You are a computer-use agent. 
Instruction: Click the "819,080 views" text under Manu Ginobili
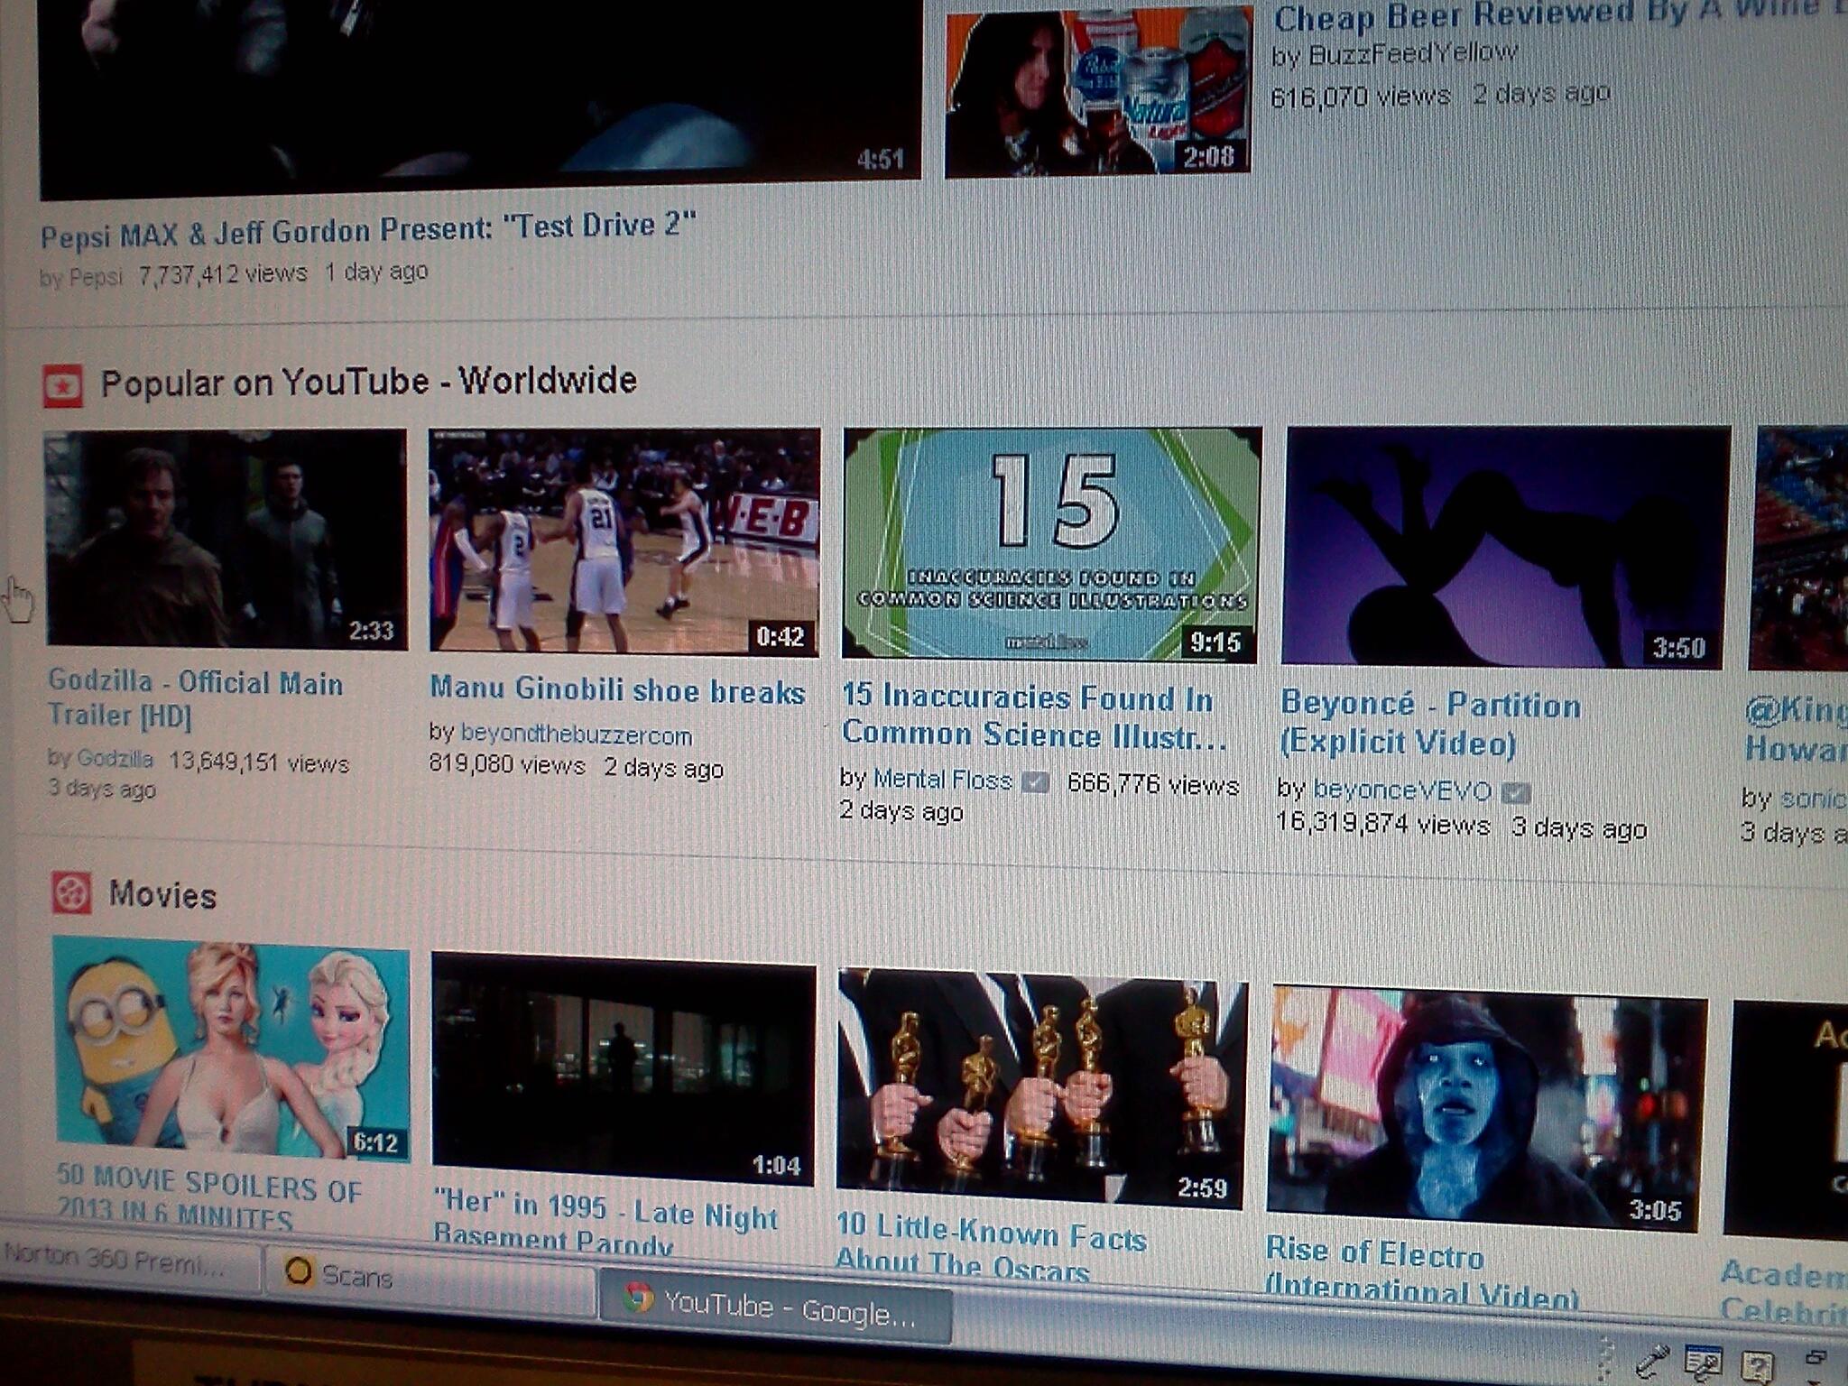tap(507, 765)
